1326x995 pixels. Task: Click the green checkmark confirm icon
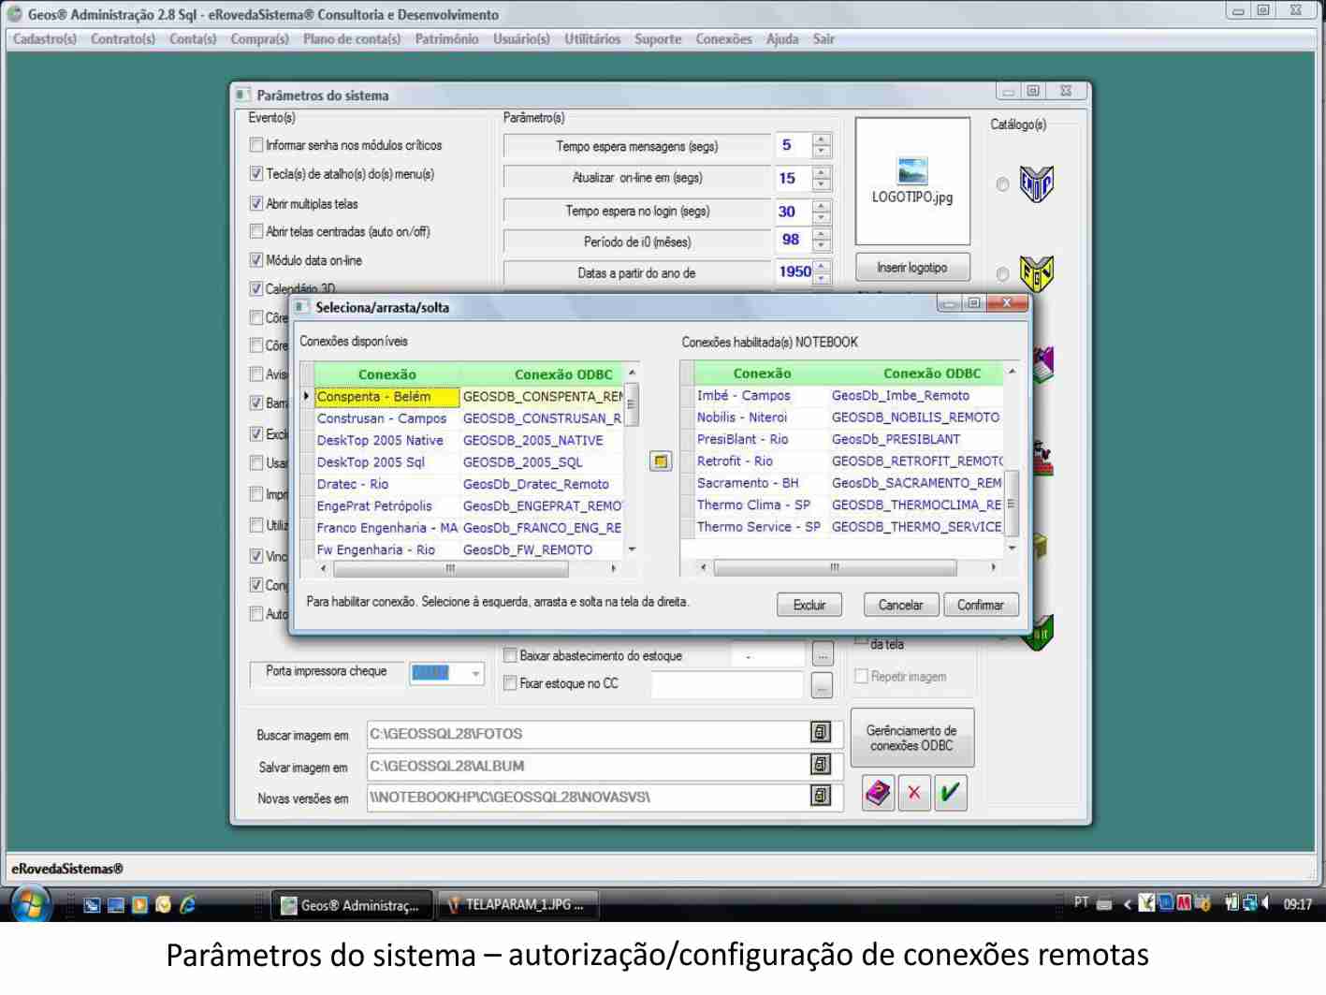click(x=950, y=793)
